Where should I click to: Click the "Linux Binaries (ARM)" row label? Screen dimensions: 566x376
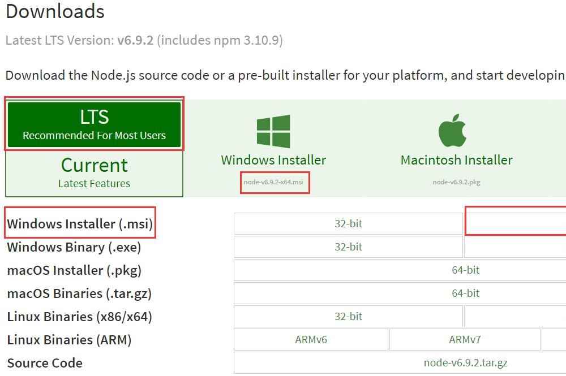point(69,340)
